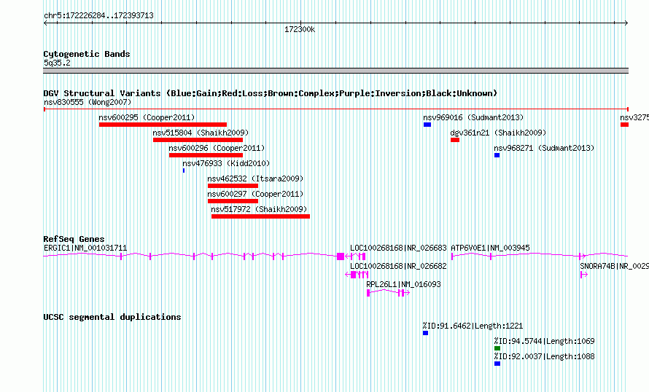Click the blue nsv969016 gain marker
Image resolution: width=649 pixels, height=392 pixels.
[427, 125]
